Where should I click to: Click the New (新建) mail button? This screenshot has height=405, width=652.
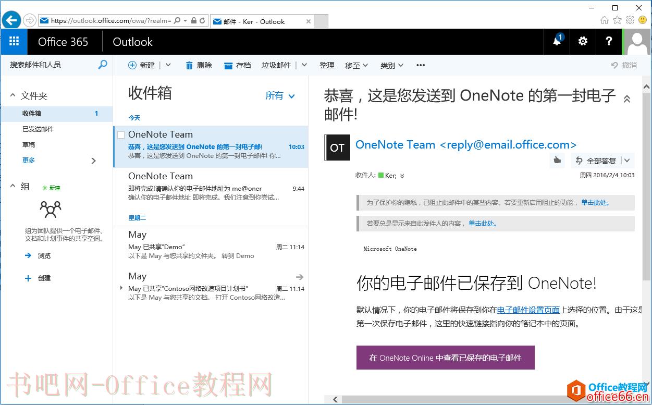[x=142, y=65]
